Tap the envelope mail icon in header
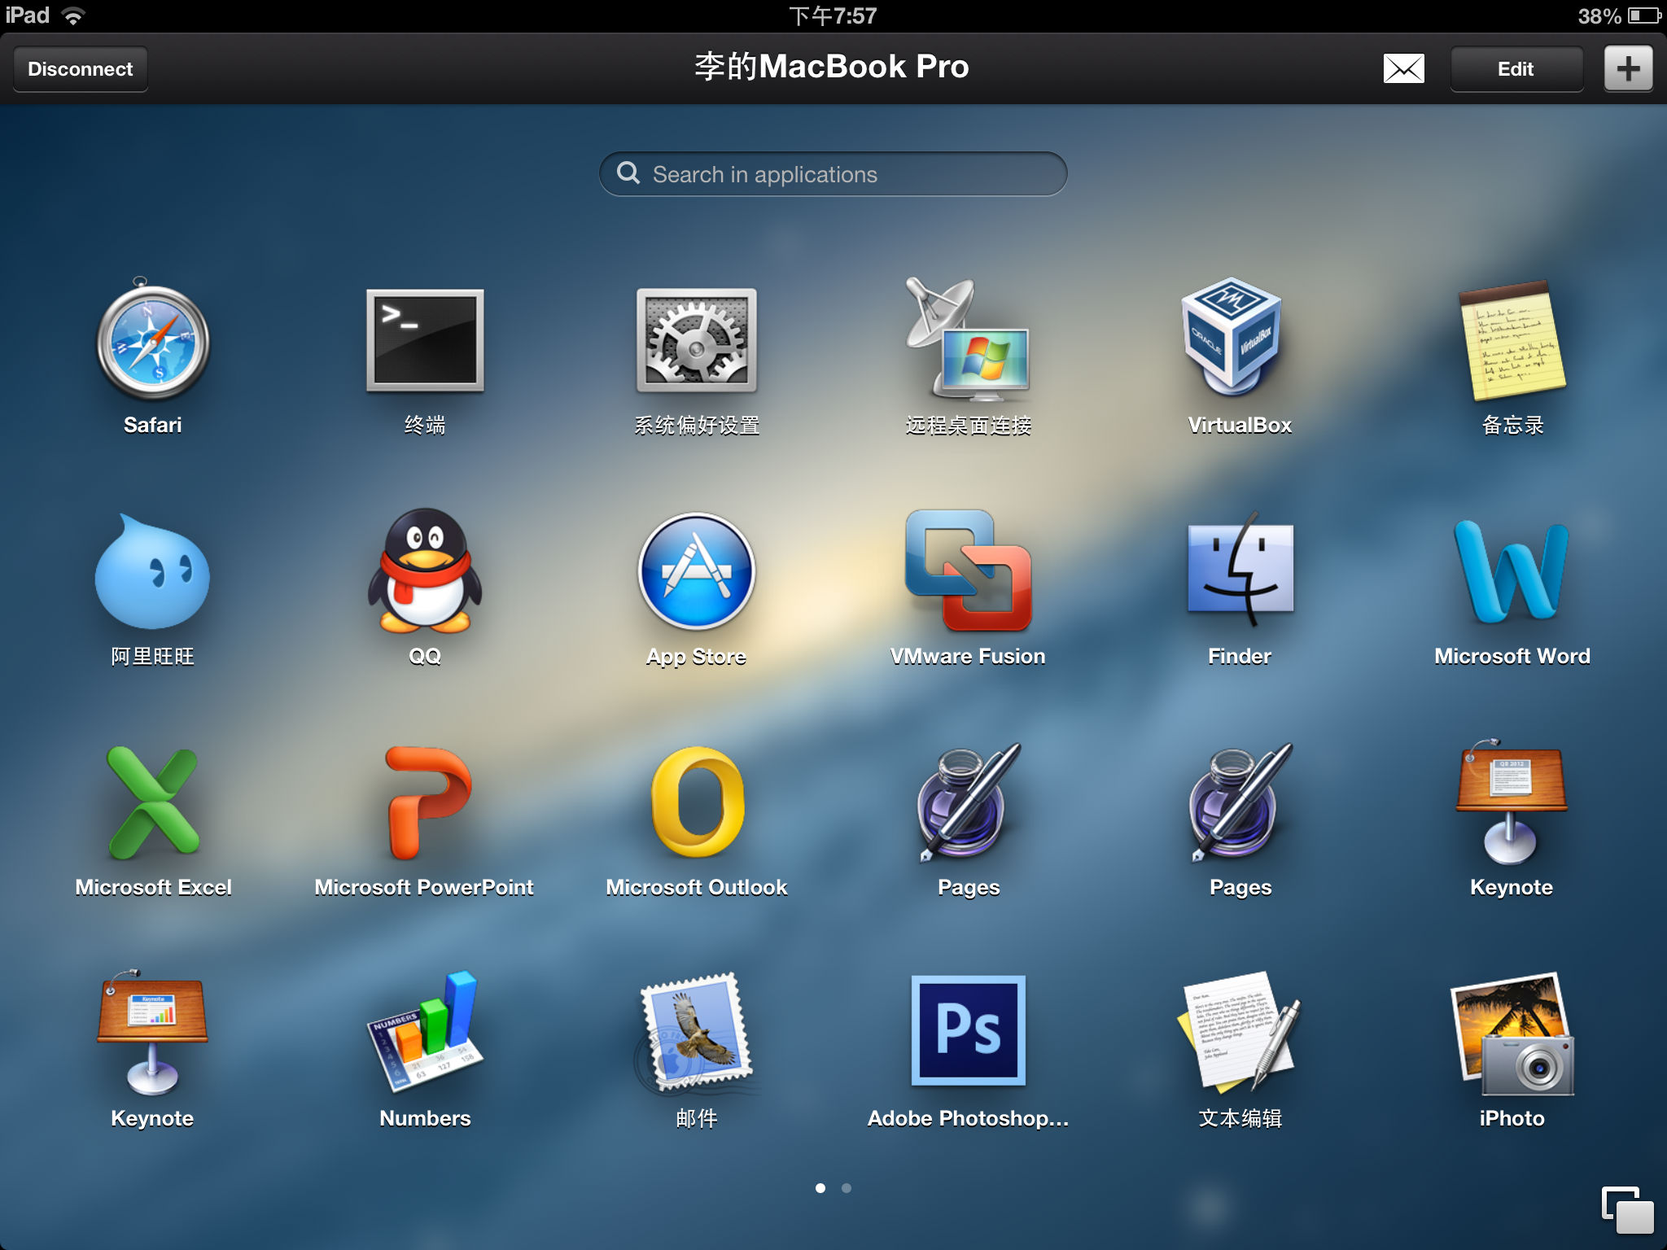 1403,69
